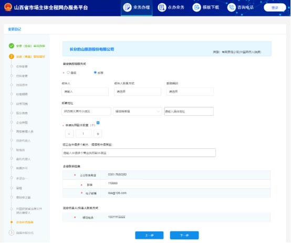
Task: Select the 邮寄 radio button
Action: point(95,73)
